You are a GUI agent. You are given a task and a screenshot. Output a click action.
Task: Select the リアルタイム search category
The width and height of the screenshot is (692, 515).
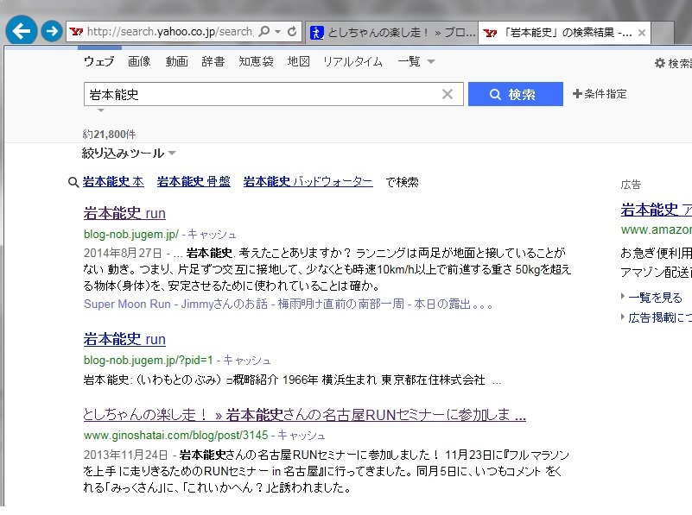tap(352, 61)
